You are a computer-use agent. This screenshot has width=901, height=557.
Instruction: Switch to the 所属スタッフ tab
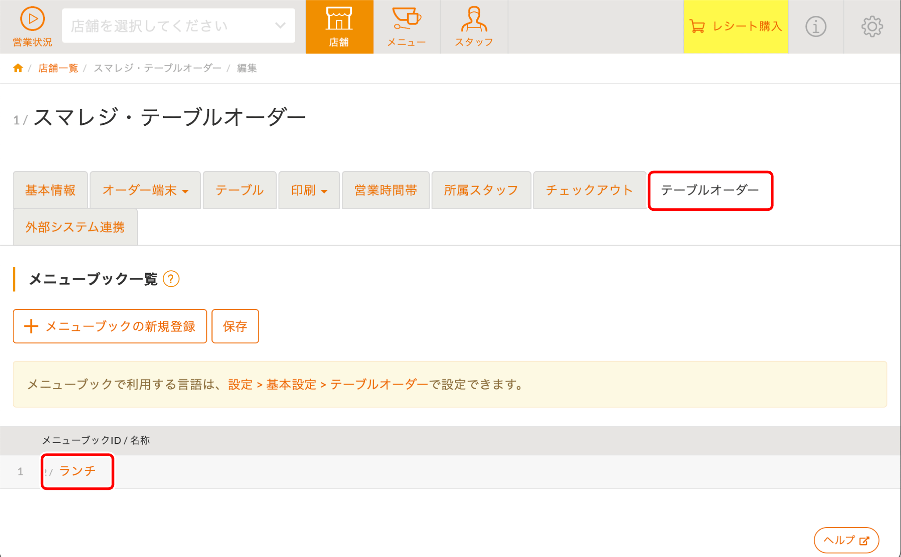pos(481,190)
